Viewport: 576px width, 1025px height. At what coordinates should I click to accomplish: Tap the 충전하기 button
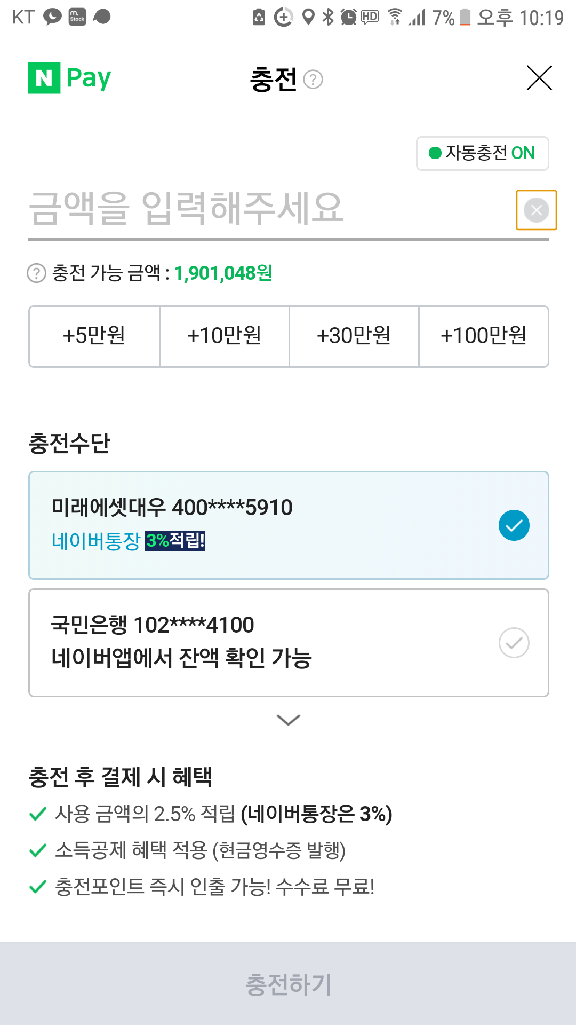click(x=288, y=984)
